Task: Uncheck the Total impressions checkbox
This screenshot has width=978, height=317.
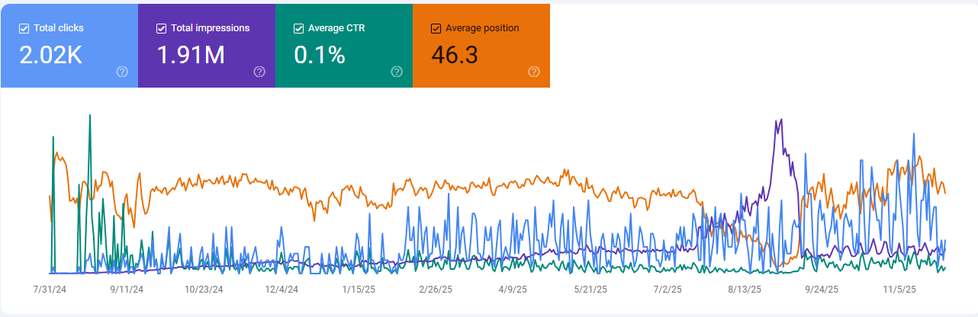Action: coord(161,28)
